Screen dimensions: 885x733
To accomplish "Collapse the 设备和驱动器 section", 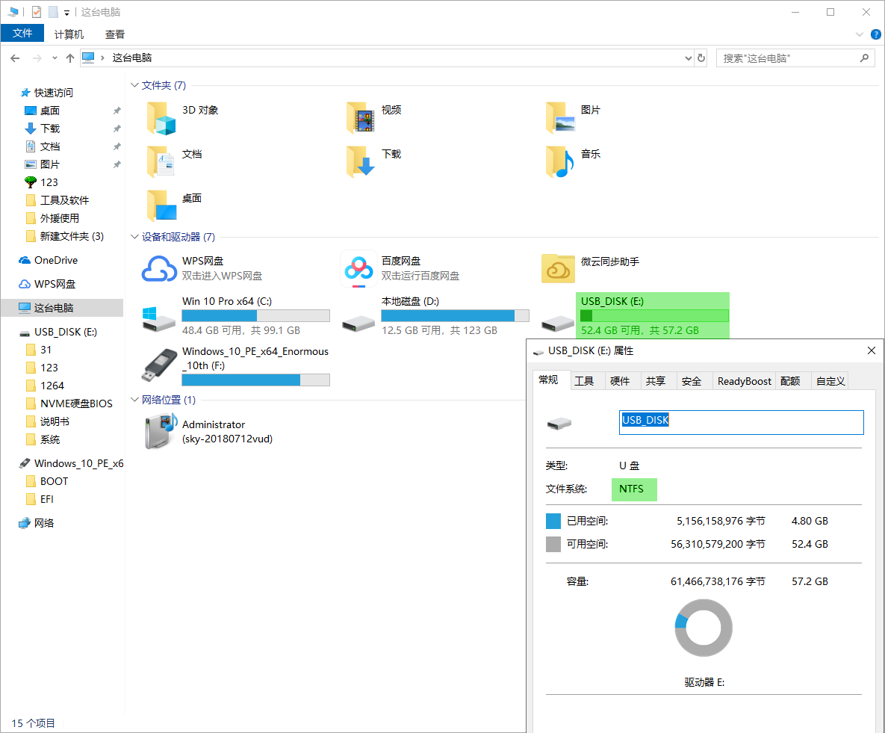I will click(133, 236).
